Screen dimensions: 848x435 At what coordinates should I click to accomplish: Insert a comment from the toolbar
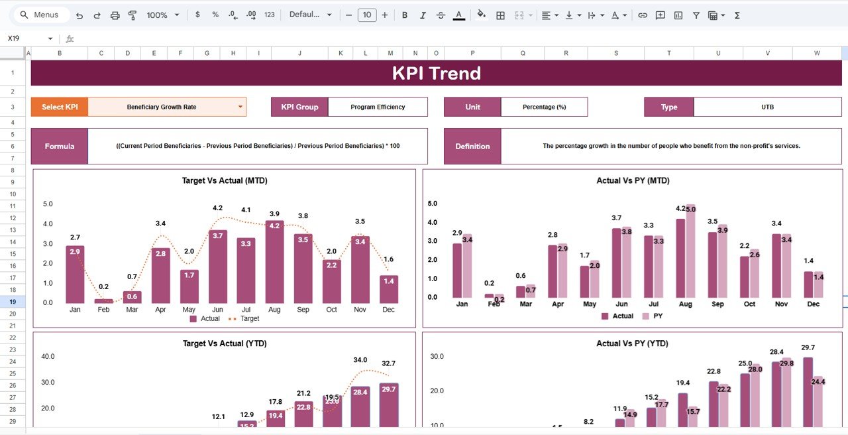tap(660, 14)
